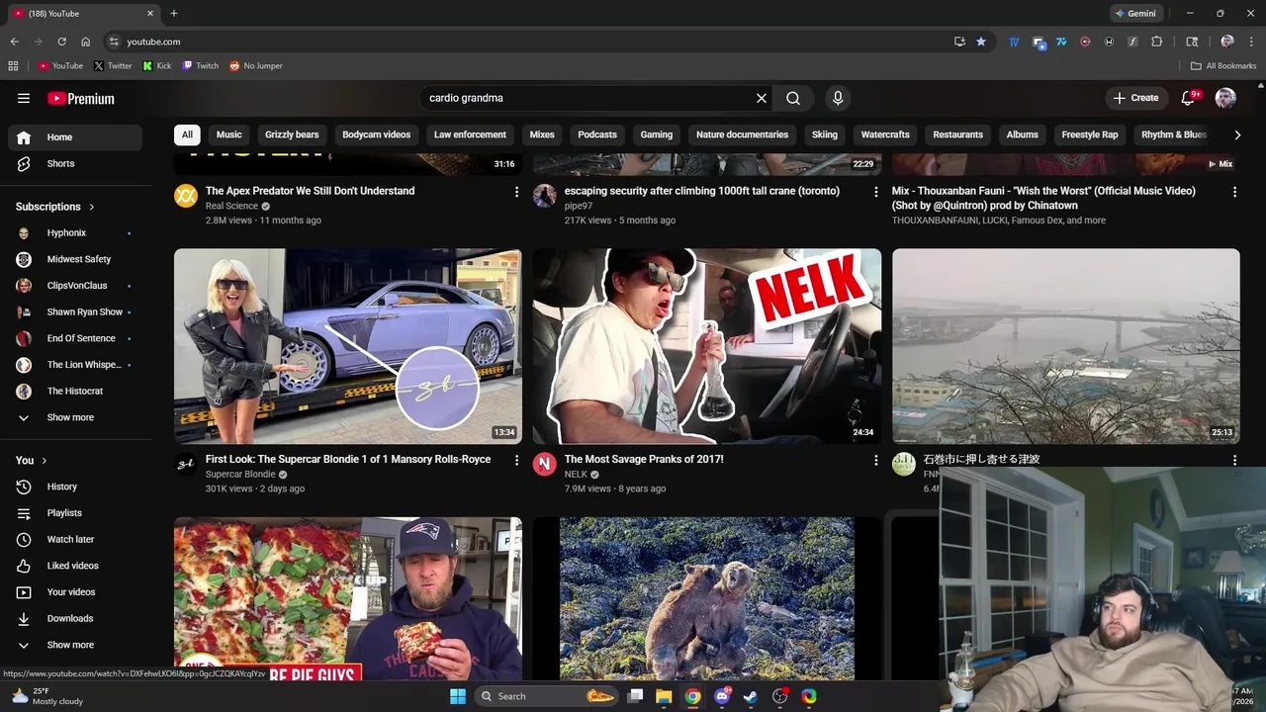Open File Explorer from taskbar
The image size is (1266, 712).
(x=664, y=696)
